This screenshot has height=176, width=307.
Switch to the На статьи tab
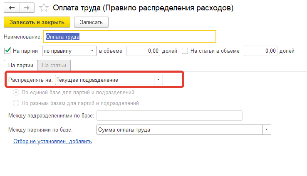[54, 65]
